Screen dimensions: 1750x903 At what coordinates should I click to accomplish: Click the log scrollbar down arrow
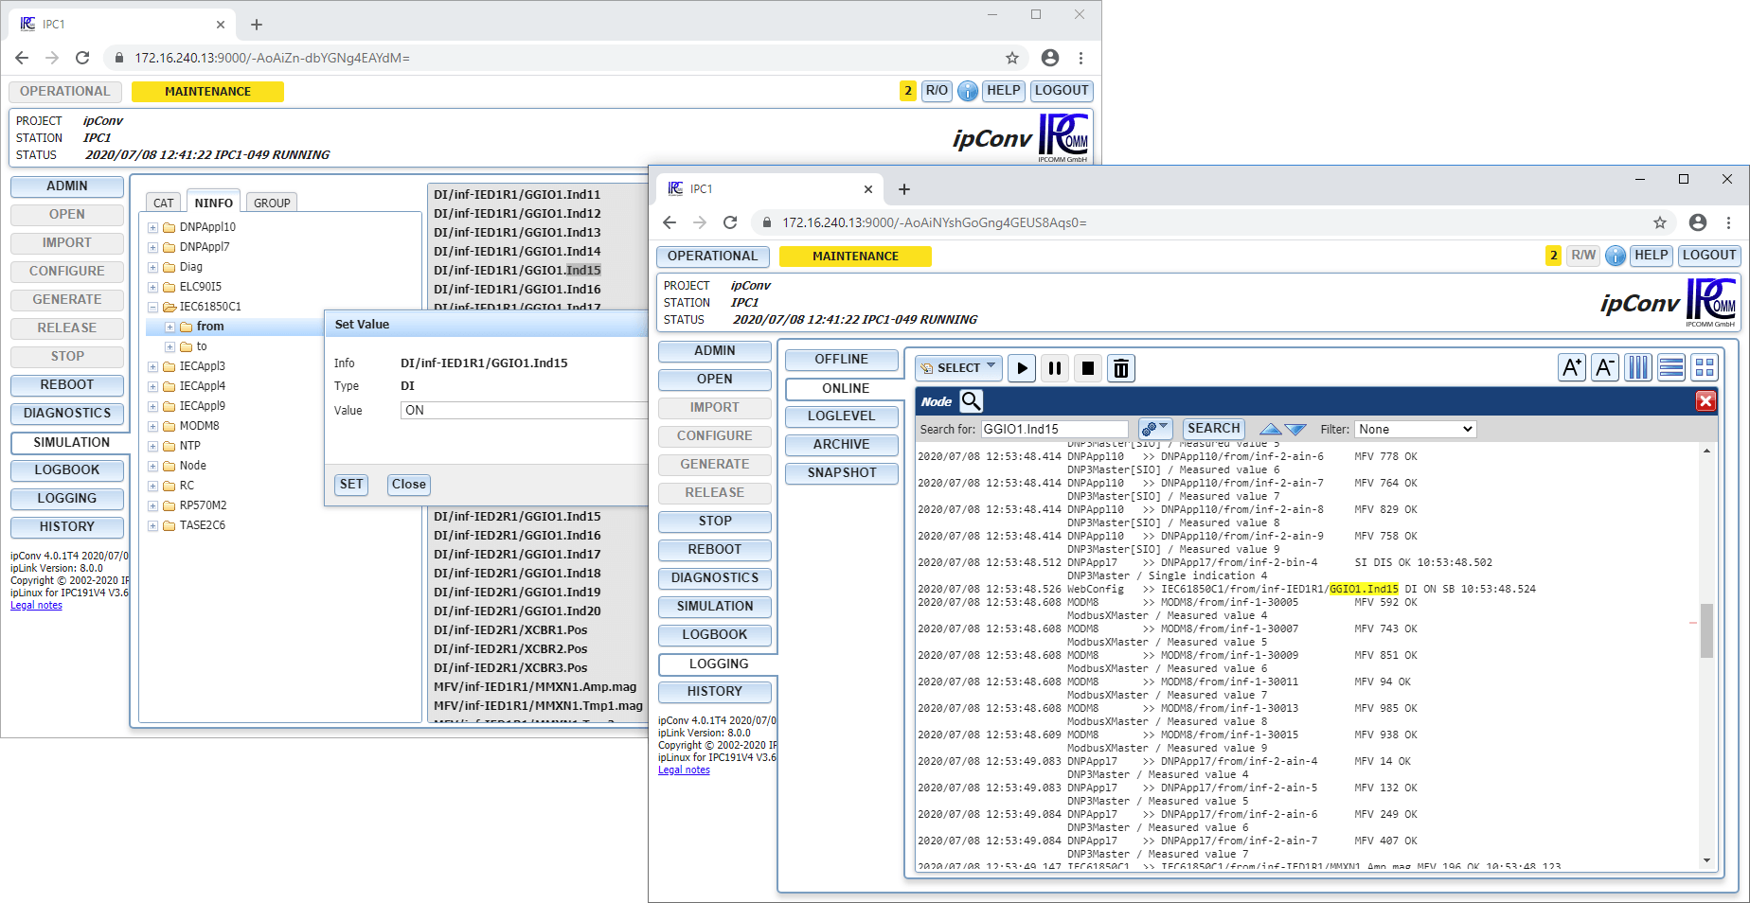click(1706, 860)
